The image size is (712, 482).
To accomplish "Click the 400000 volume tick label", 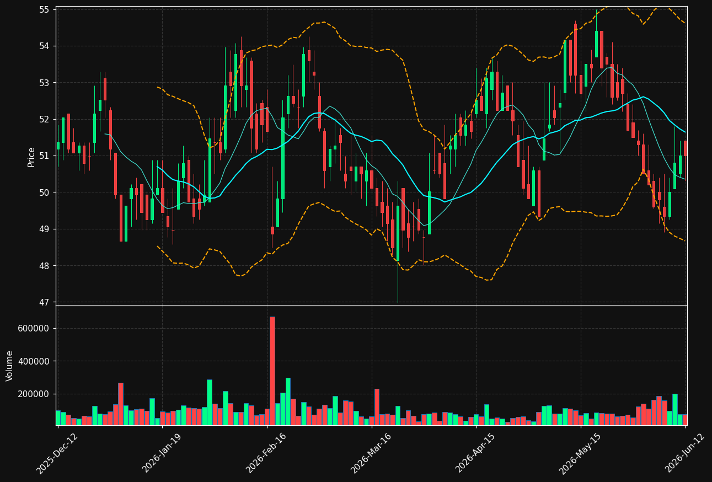I will click(x=34, y=361).
